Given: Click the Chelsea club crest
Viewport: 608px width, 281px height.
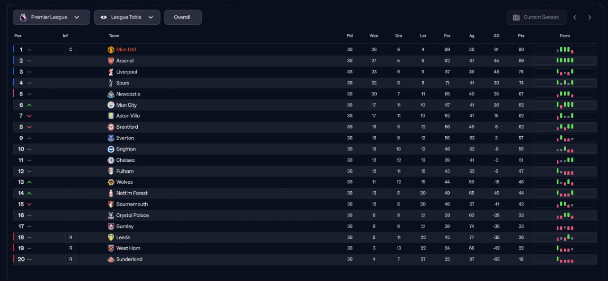Looking at the screenshot, I should click(111, 160).
